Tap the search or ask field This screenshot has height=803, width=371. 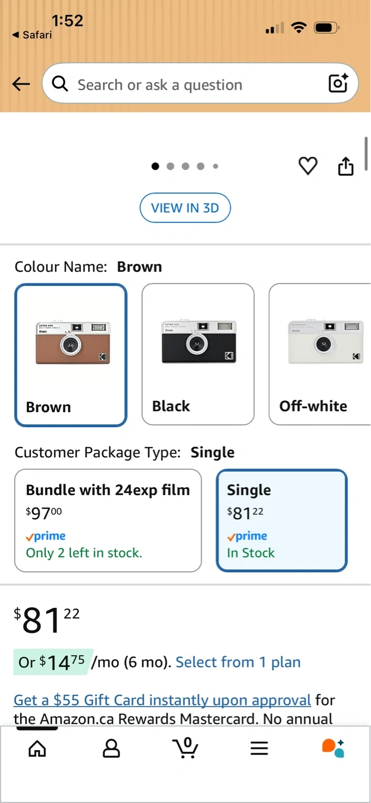click(190, 84)
